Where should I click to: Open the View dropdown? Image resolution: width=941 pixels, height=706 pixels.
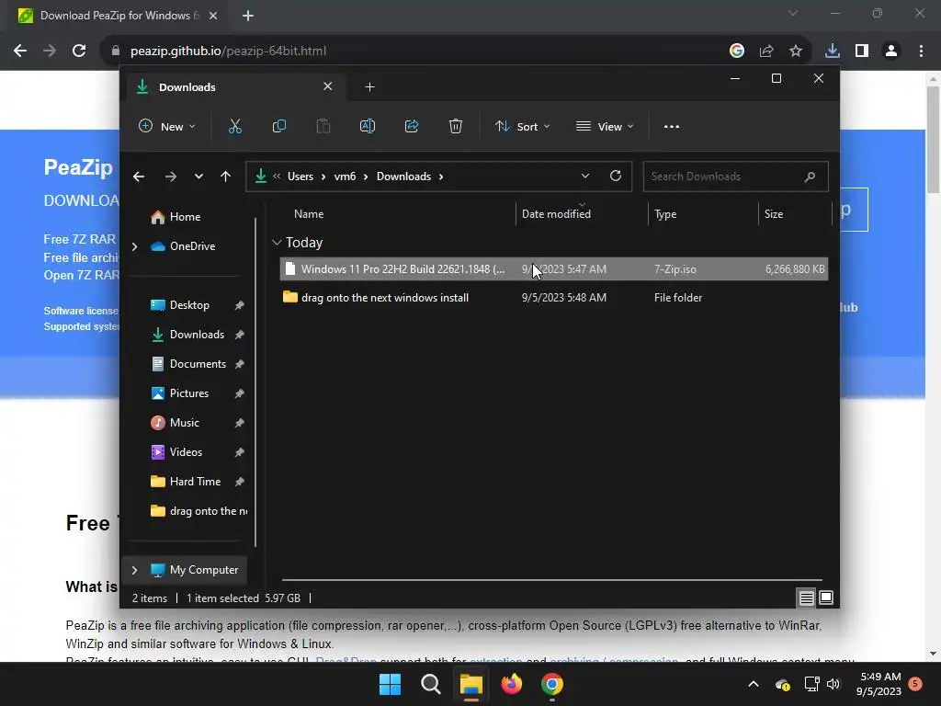[605, 126]
